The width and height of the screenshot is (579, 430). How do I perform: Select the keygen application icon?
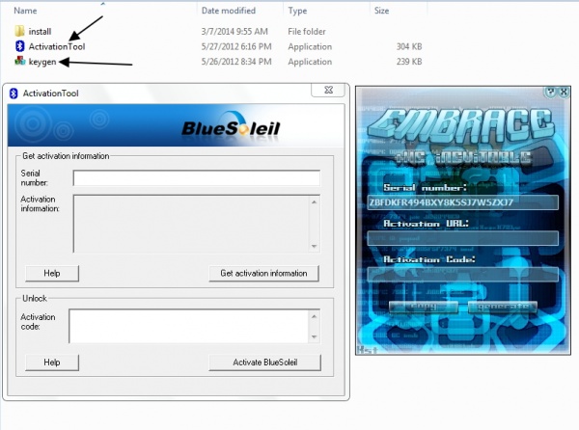pos(19,61)
